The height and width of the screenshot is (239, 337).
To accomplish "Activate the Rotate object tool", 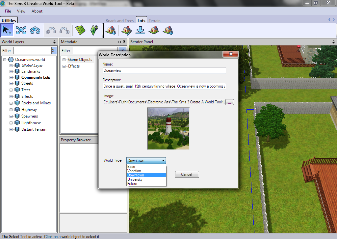I will [x=35, y=31].
